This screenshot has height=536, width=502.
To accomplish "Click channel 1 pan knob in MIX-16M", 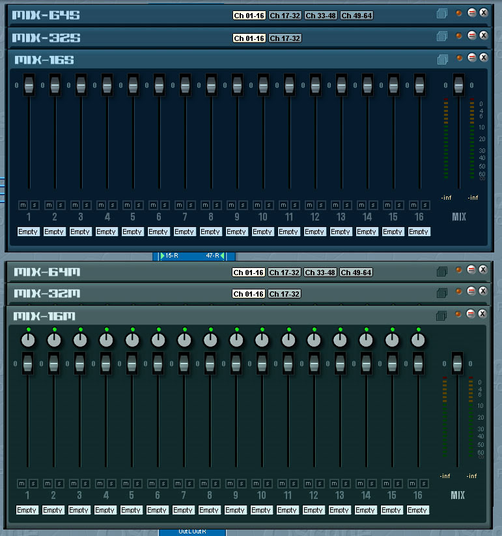I will (x=28, y=340).
